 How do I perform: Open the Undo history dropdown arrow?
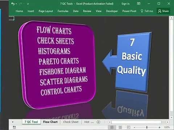point(16,4)
